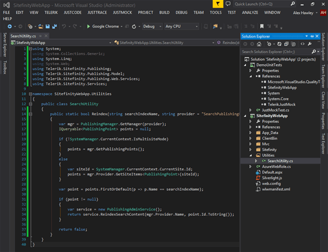Pin the Solution Explorer panel with pushpin icon

tap(312, 36)
